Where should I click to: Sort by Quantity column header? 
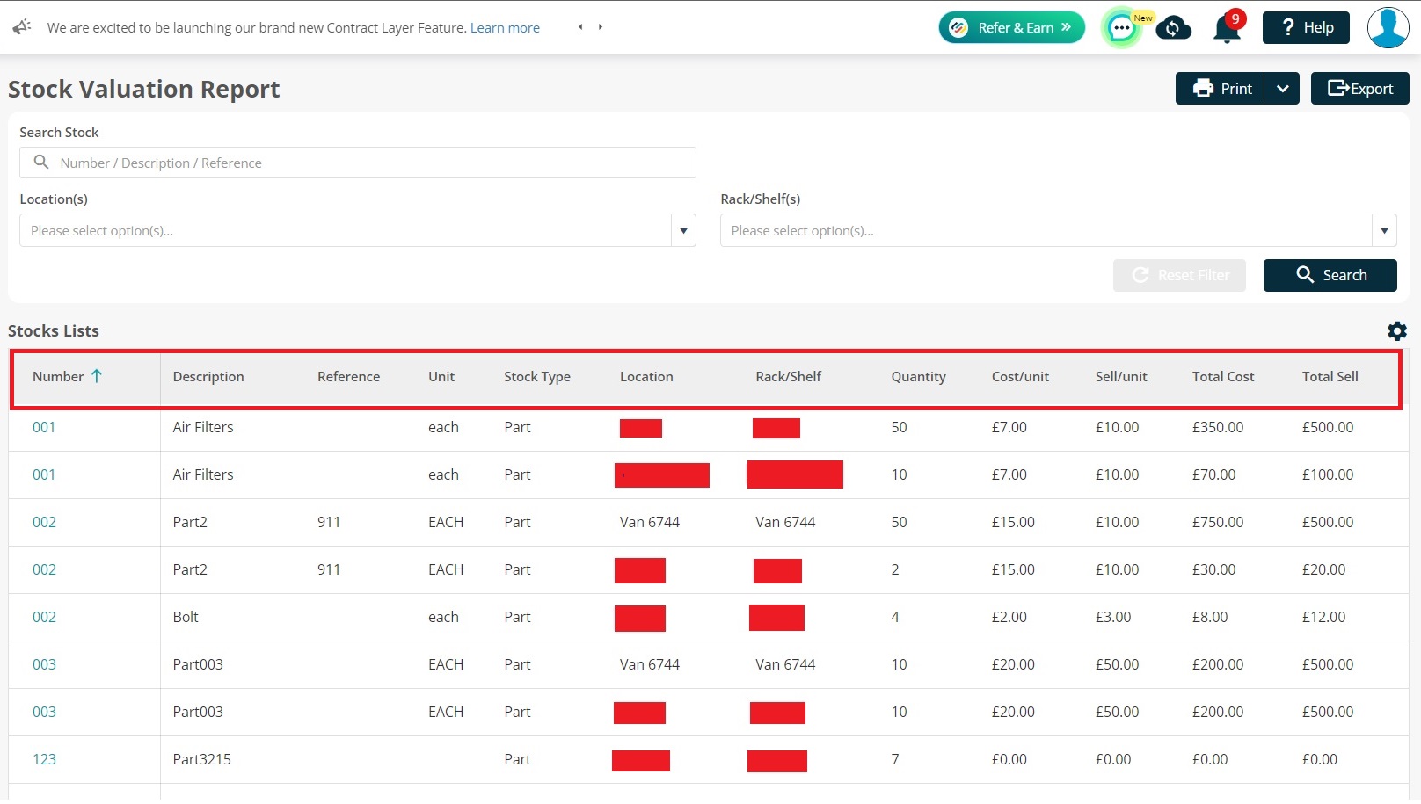tap(918, 376)
